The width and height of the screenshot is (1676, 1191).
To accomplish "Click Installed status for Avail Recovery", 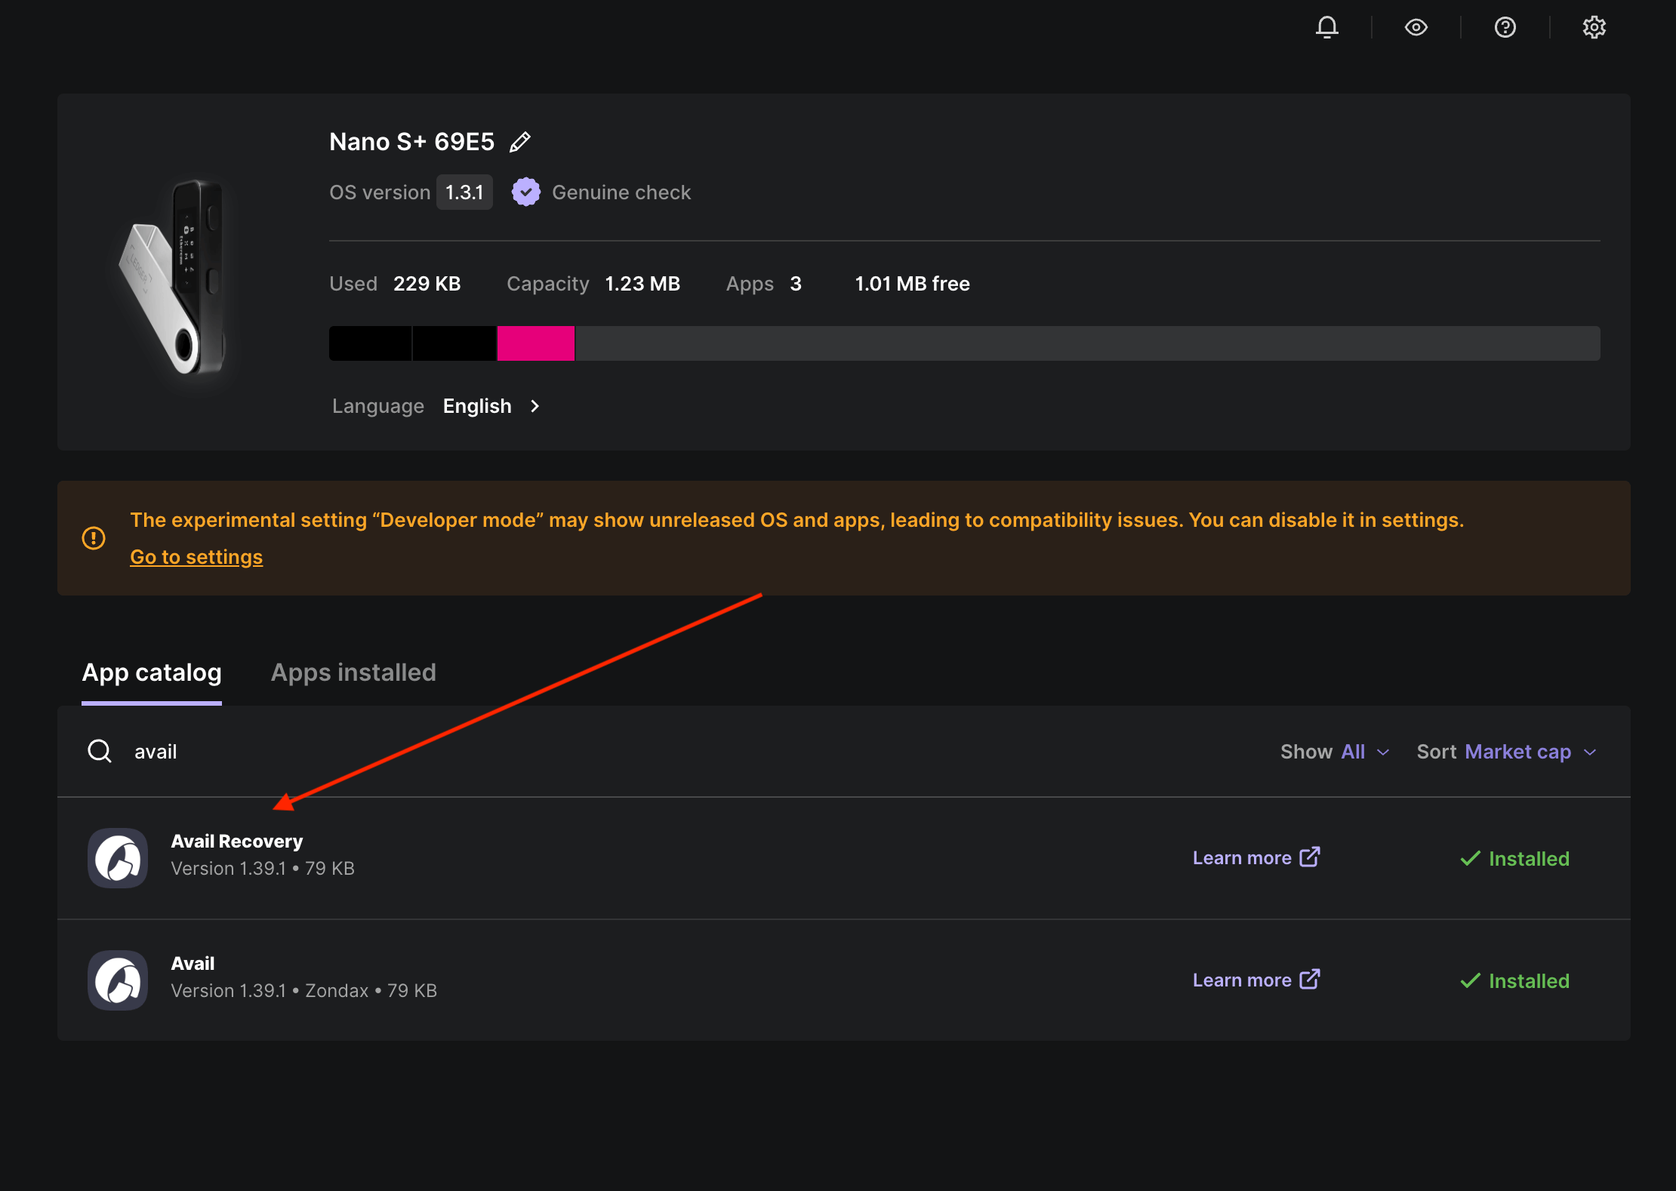I will (x=1514, y=859).
